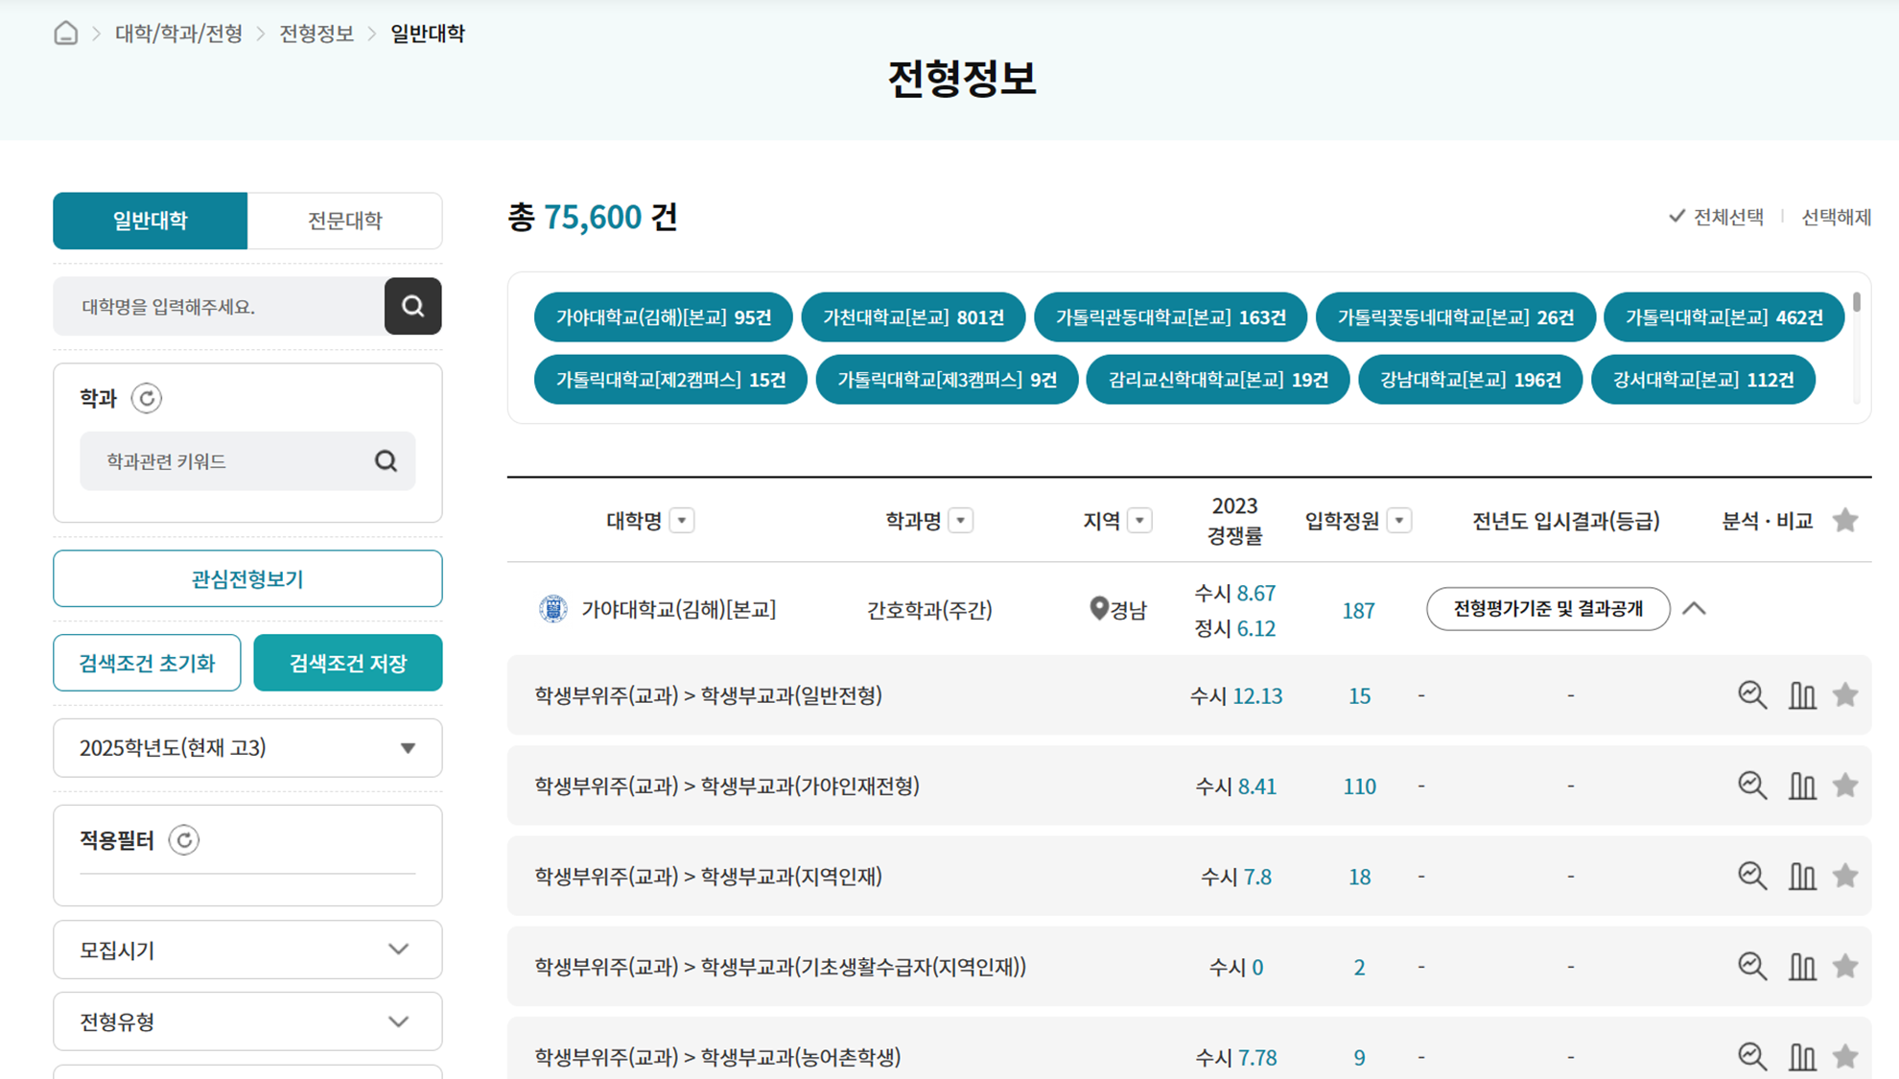
Task: Click the university name search magnifier icon
Action: click(412, 306)
